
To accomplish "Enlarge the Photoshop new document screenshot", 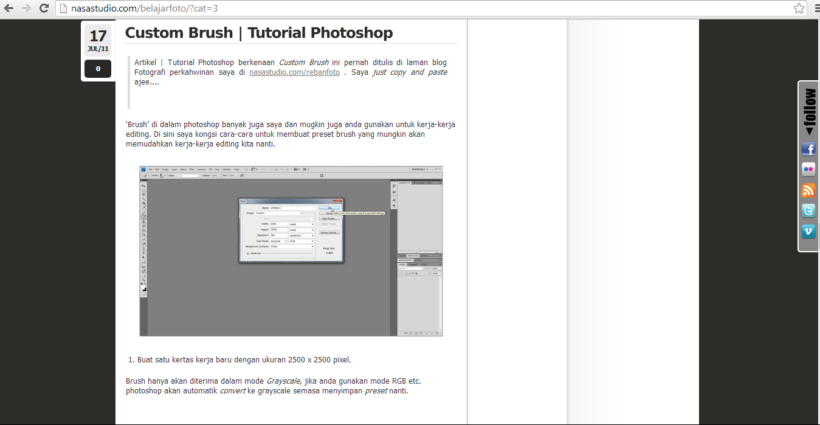I will coord(291,251).
